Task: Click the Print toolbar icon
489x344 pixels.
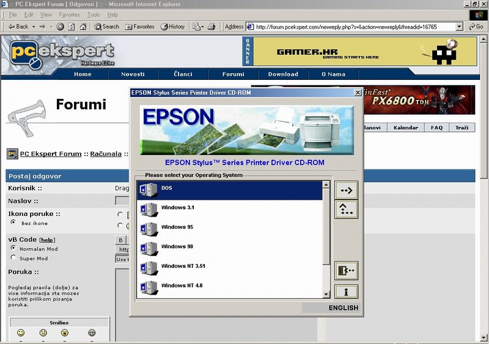Action: [211, 27]
